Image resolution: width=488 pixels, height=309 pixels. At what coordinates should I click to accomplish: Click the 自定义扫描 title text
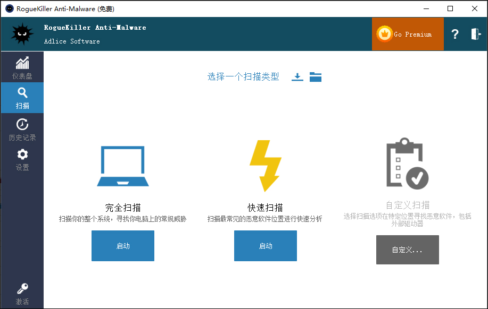point(408,205)
